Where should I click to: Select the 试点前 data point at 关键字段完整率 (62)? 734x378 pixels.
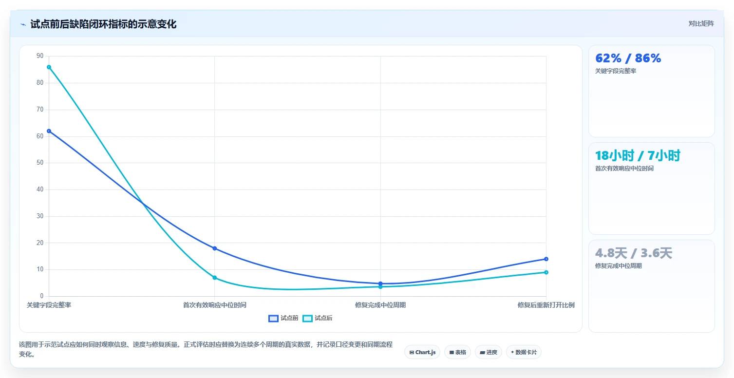coord(49,131)
